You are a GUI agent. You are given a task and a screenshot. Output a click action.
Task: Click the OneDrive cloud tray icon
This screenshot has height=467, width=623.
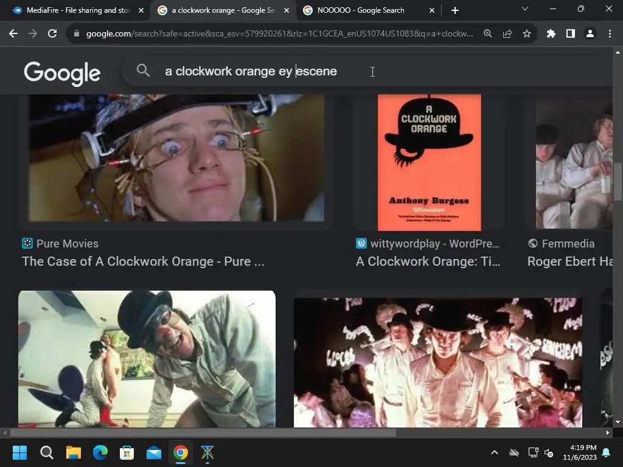(x=514, y=452)
